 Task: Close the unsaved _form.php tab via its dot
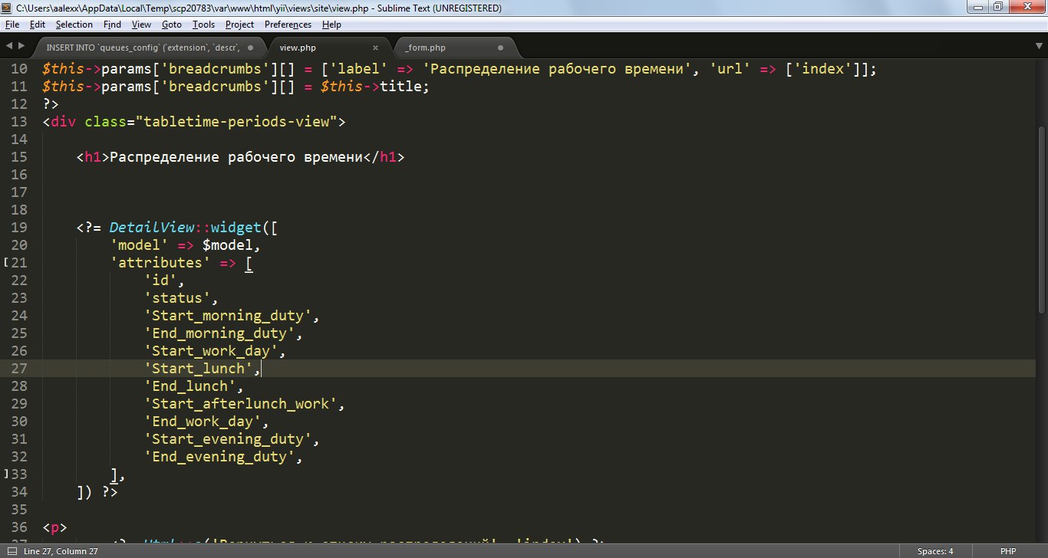[501, 48]
